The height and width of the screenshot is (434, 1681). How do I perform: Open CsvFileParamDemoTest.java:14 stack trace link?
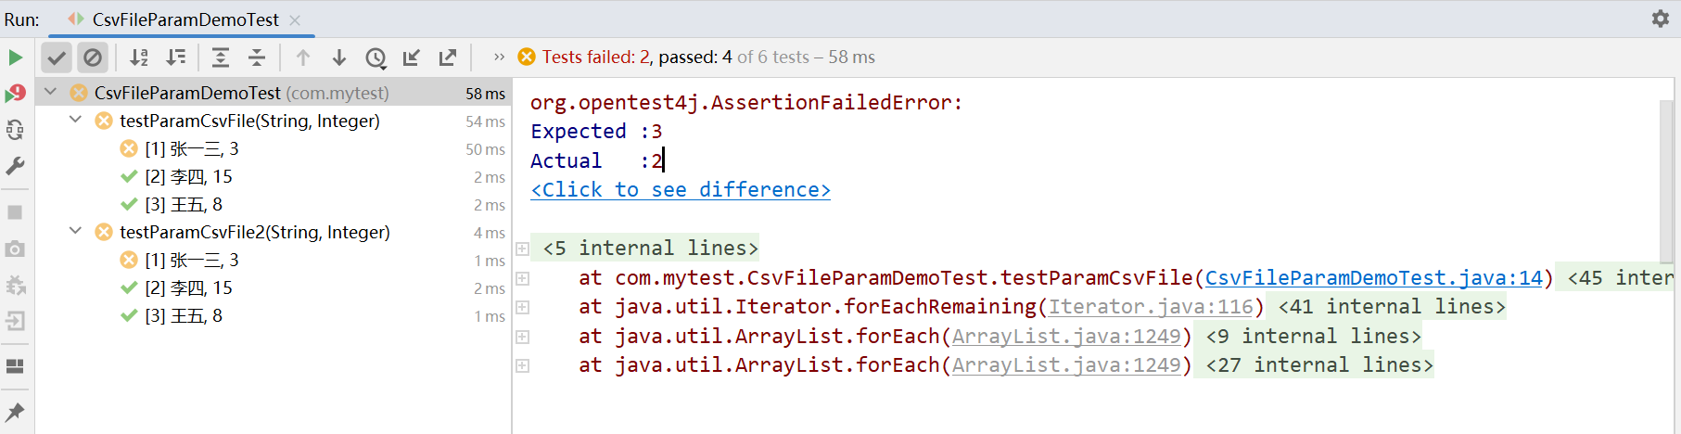click(x=1373, y=277)
